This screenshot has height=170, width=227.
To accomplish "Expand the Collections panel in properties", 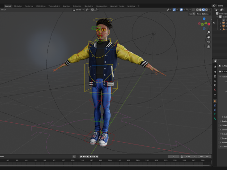I will [x=223, y=125].
